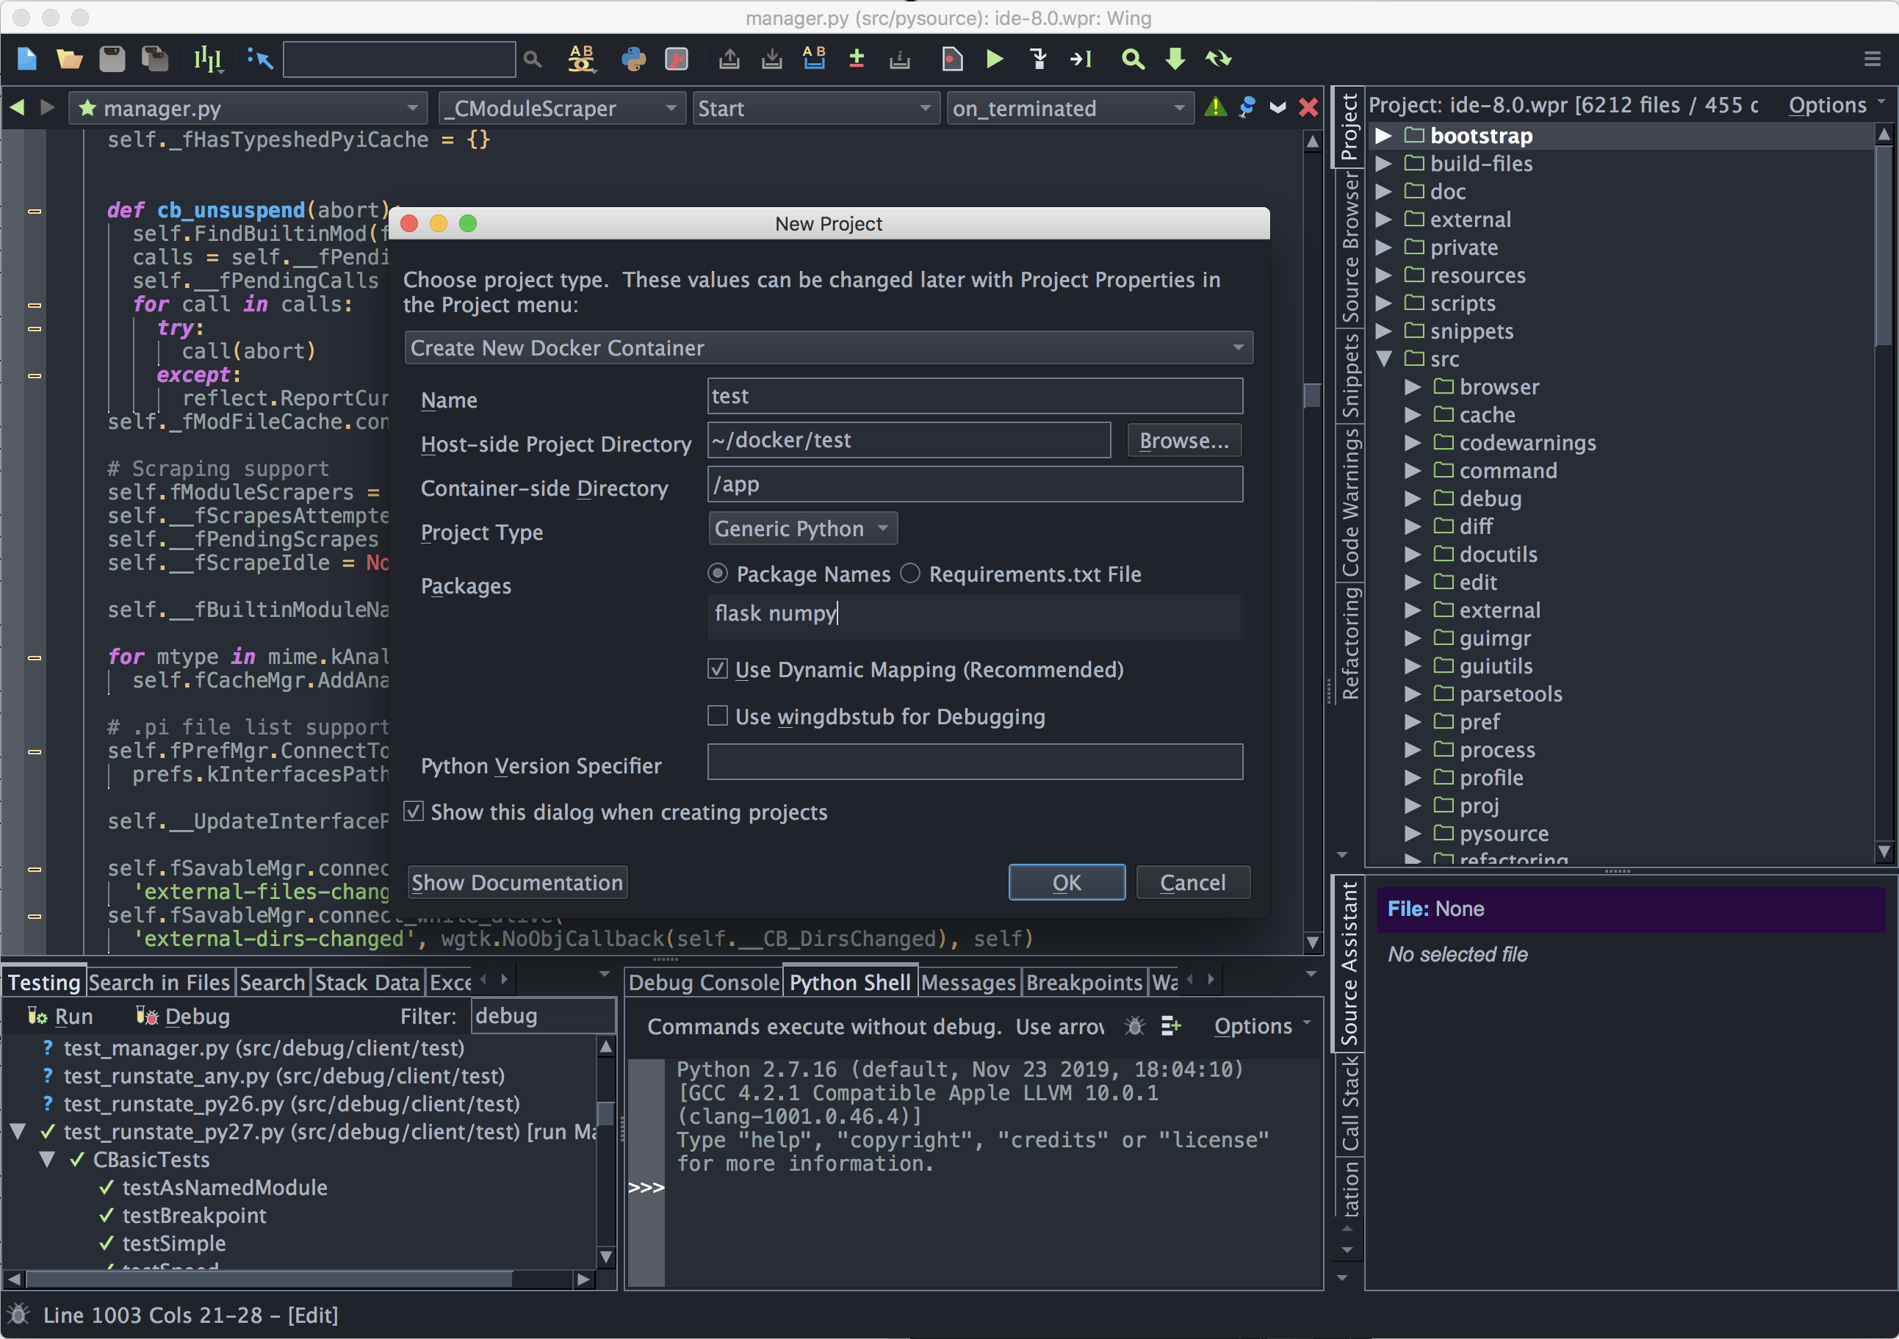1899x1339 pixels.
Task: Open the AB eye text search icon
Action: tap(581, 59)
